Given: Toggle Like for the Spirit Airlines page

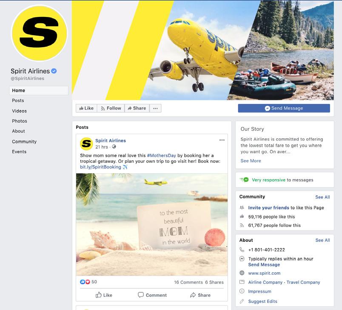Looking at the screenshot, I should click(x=86, y=108).
